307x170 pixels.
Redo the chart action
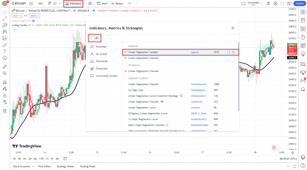point(137,4)
